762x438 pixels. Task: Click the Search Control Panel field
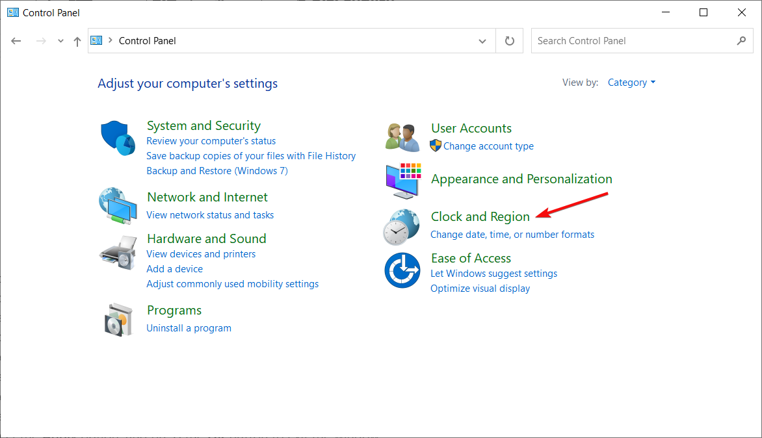click(634, 41)
